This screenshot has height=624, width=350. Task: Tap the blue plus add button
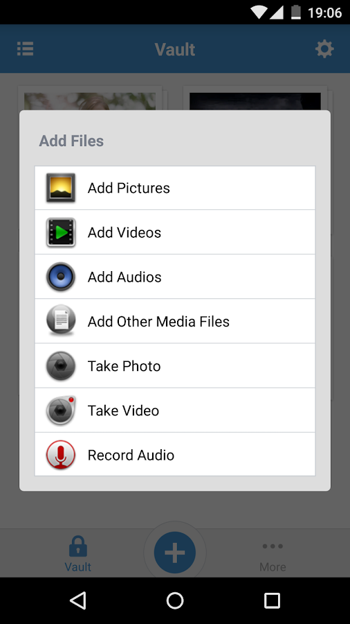point(175,553)
